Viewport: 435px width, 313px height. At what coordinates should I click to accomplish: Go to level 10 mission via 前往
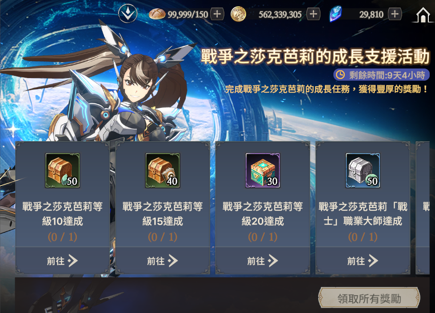62,261
